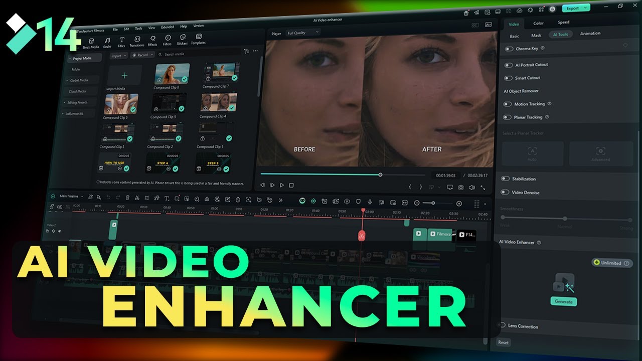642x361 pixels.
Task: Open the Transitions library
Action: pyautogui.click(x=137, y=42)
